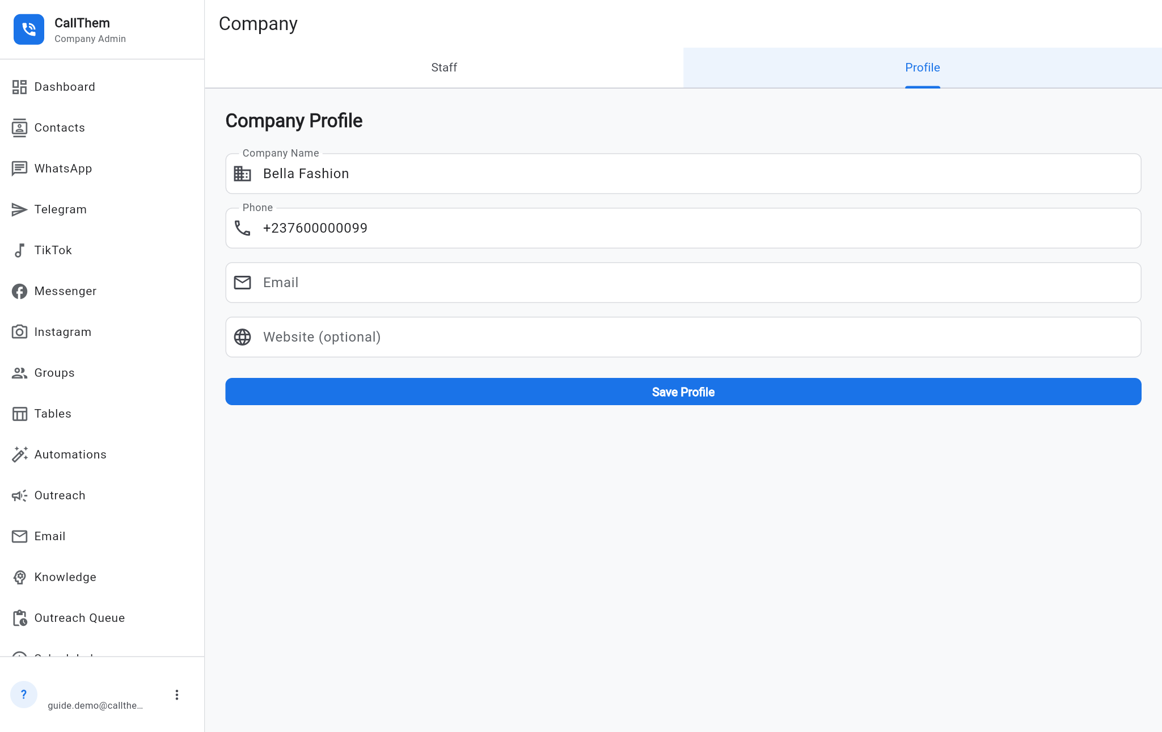Click the Contacts sidebar icon
This screenshot has width=1162, height=732.
(19, 128)
